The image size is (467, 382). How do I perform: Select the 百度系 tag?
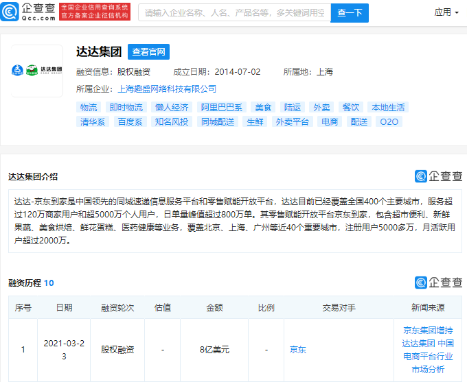[130, 121]
